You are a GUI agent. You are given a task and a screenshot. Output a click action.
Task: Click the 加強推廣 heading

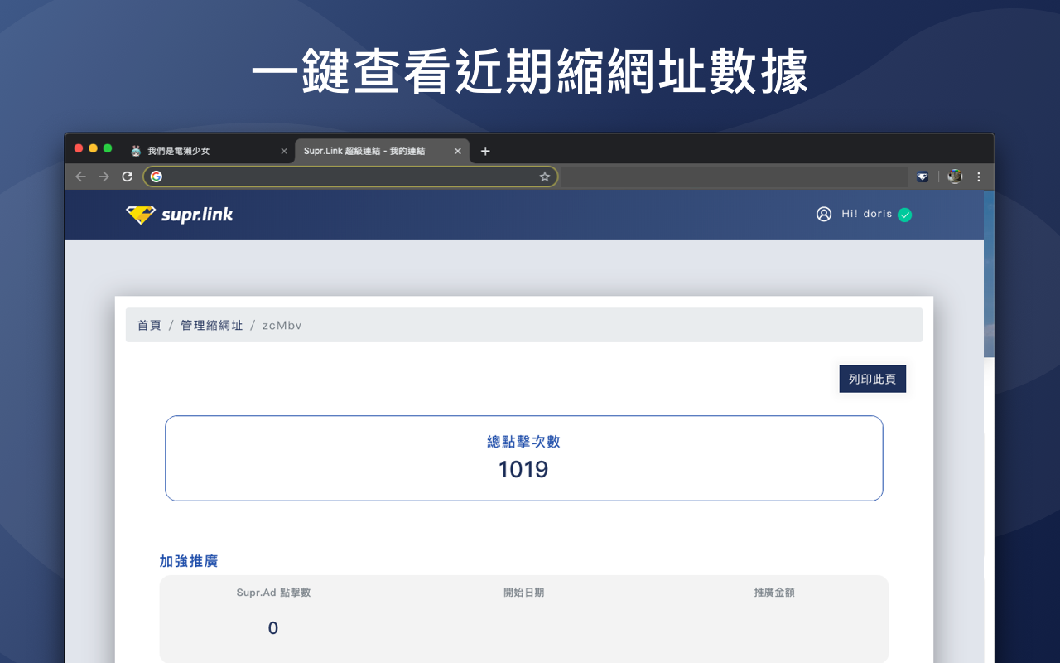click(x=189, y=561)
